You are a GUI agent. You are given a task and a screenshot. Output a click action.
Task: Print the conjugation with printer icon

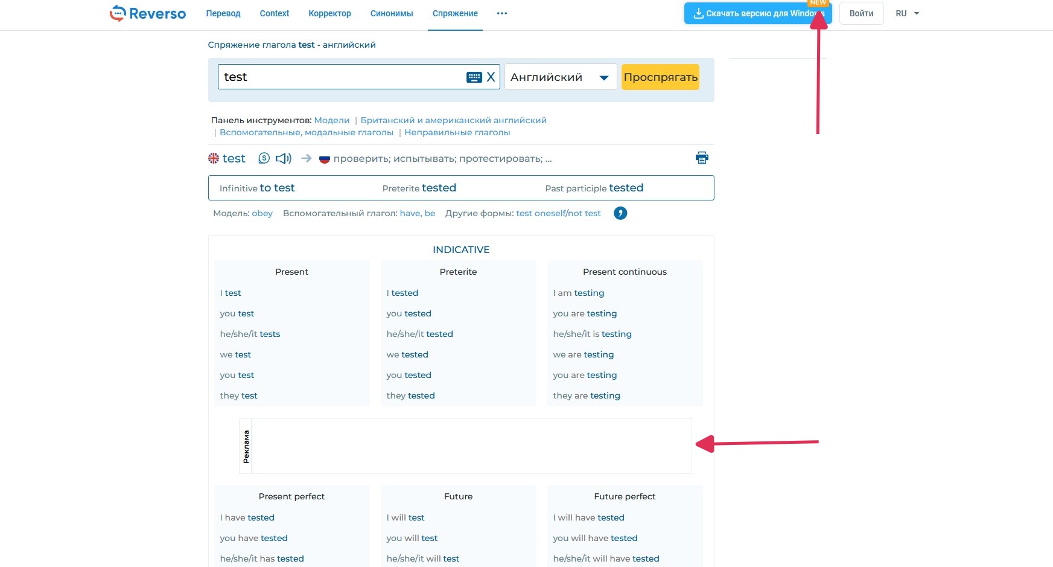(702, 158)
